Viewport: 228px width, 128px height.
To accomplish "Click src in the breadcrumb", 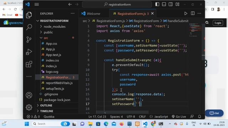I will 85,21.
